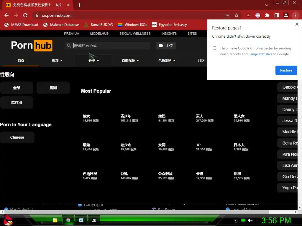Open SITES in the top bar
302x226 pixels.
click(x=192, y=34)
